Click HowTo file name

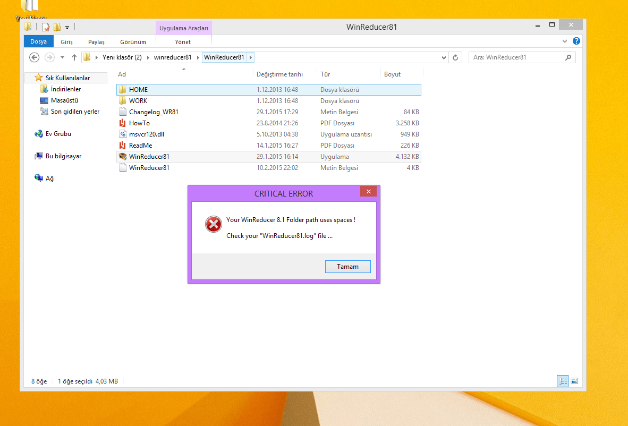(139, 123)
